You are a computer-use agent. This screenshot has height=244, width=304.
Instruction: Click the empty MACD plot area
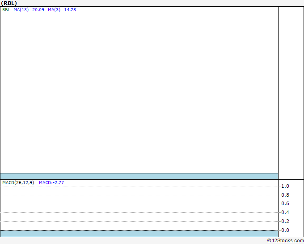coord(139,207)
